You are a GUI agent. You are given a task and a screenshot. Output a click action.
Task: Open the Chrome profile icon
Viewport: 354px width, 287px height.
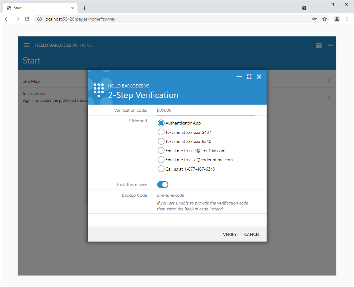pos(337,19)
